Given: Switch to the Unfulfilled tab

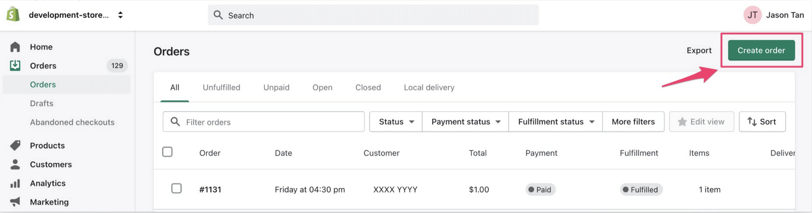Looking at the screenshot, I should click(221, 87).
